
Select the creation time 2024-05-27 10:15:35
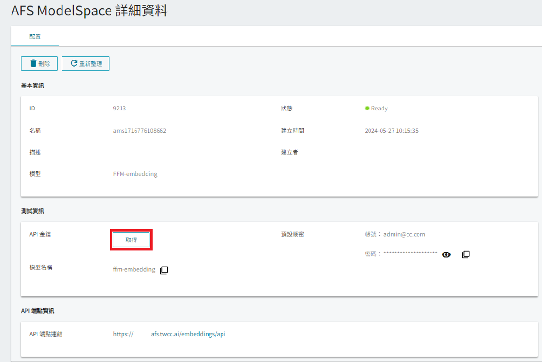point(392,131)
